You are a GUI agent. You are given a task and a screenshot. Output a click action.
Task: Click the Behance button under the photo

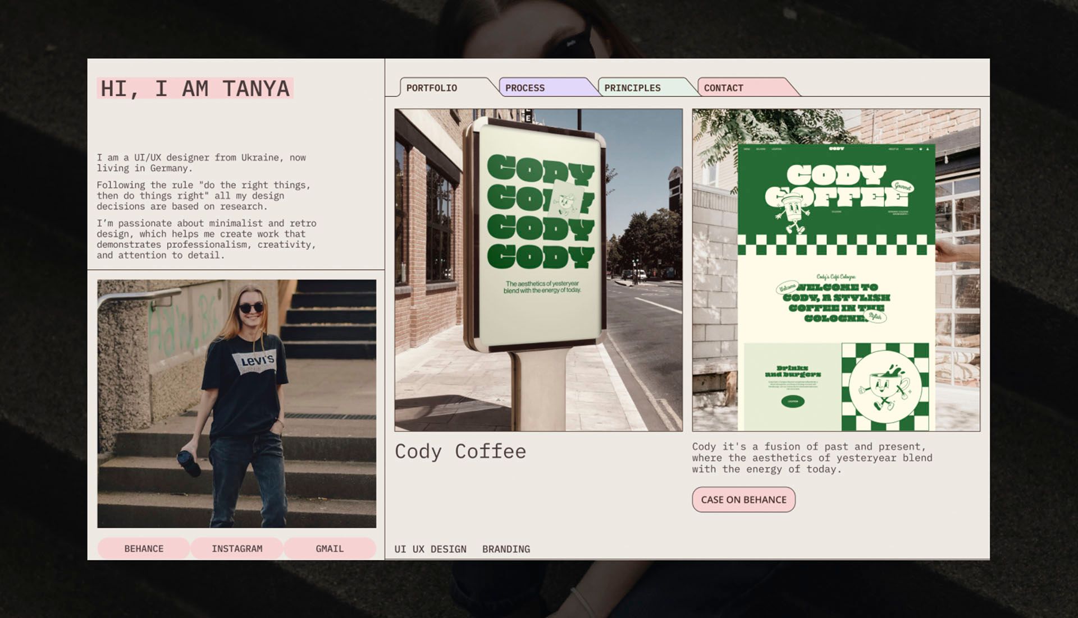pyautogui.click(x=144, y=548)
